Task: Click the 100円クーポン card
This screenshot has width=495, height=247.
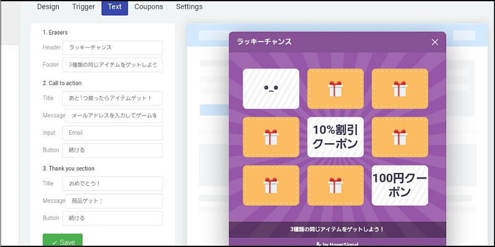Action: click(x=400, y=185)
